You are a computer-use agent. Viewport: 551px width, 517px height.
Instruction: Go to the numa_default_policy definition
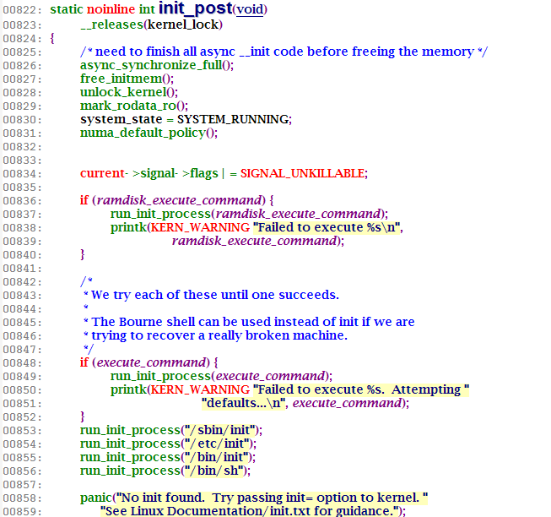pos(142,132)
